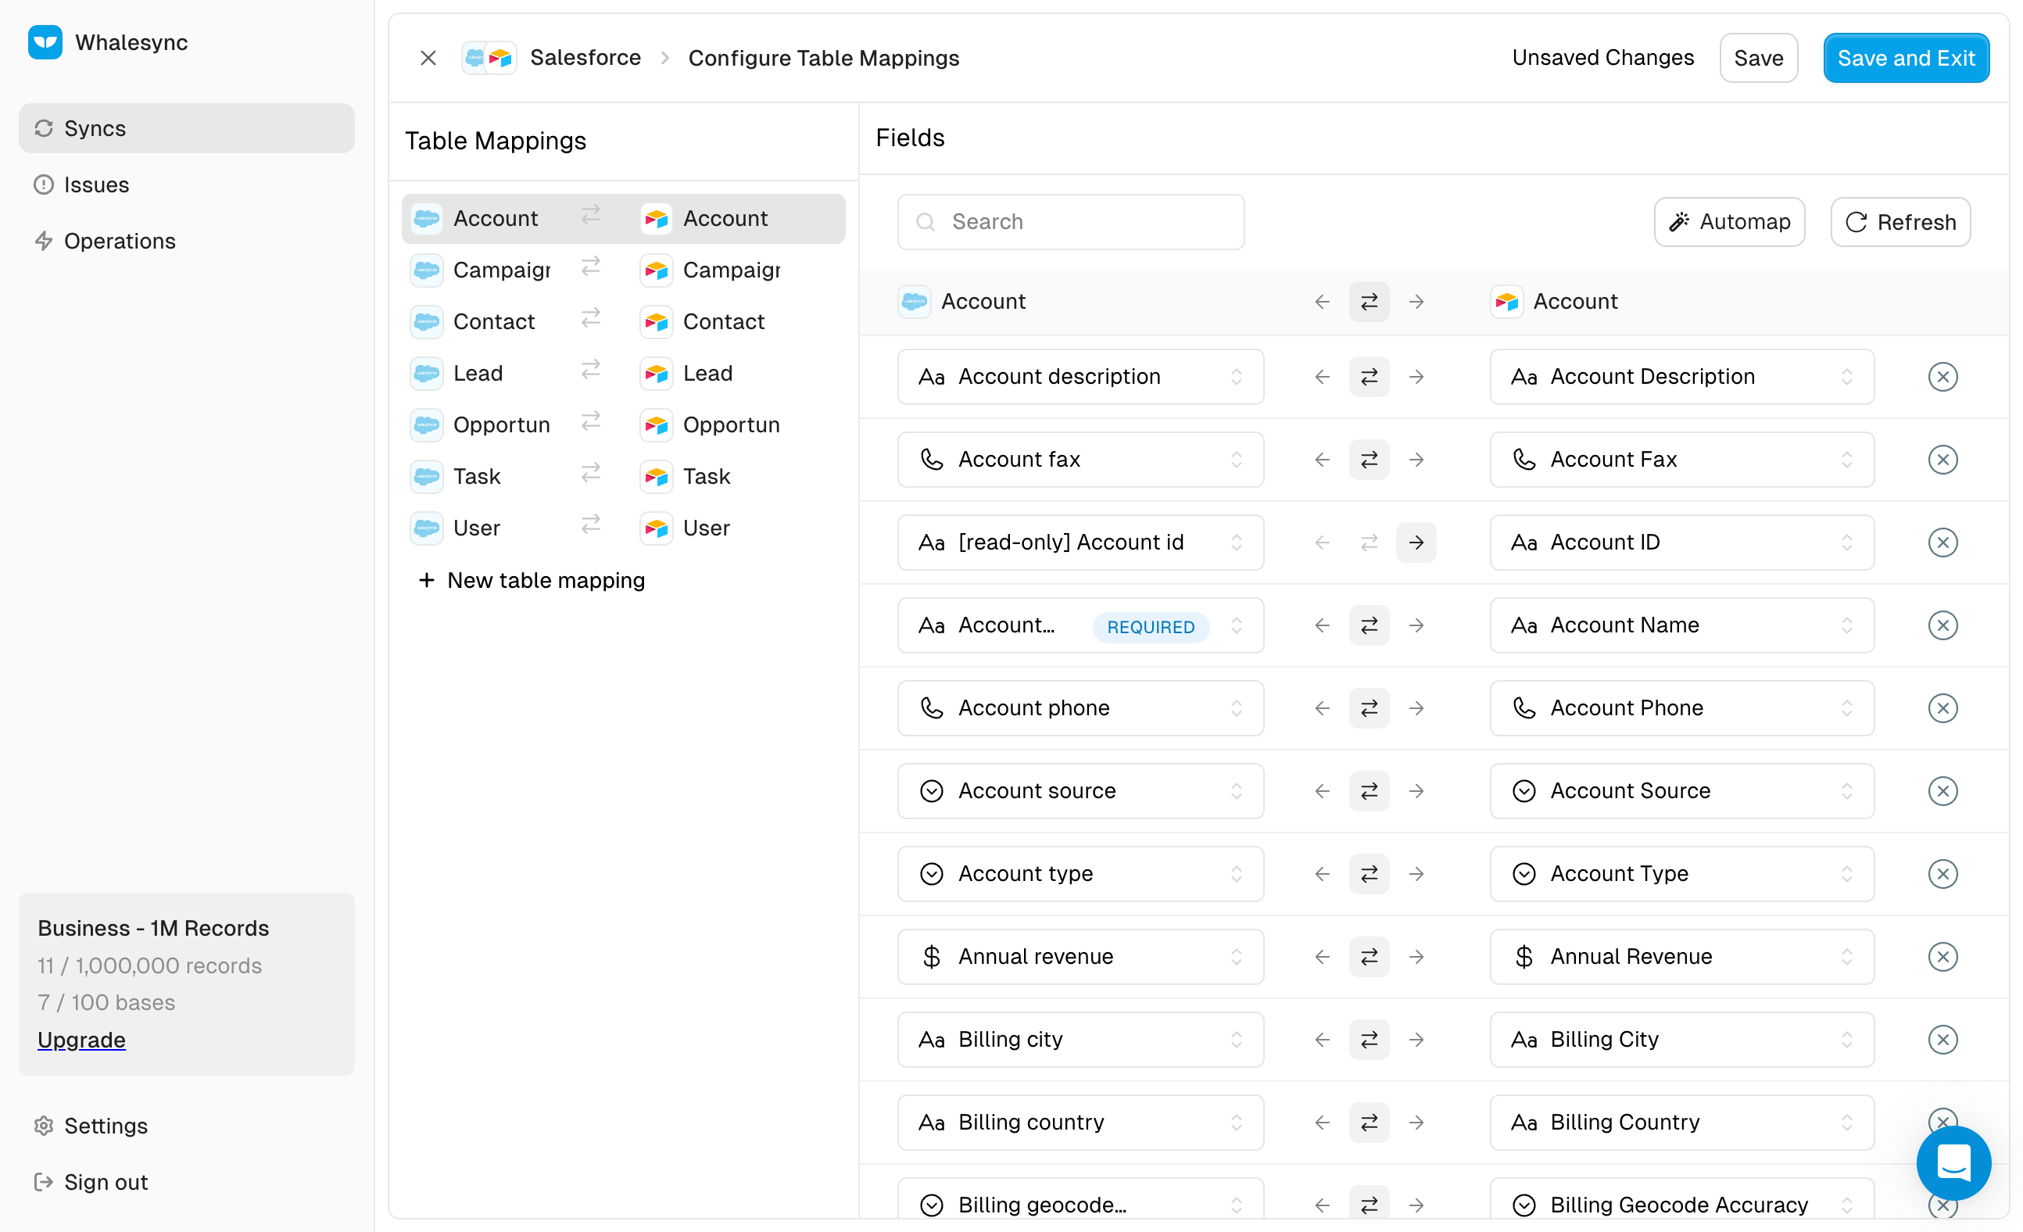This screenshot has height=1232, width=2023.
Task: Open the Airtable Annual Revenue field dropdown
Action: pos(1681,957)
